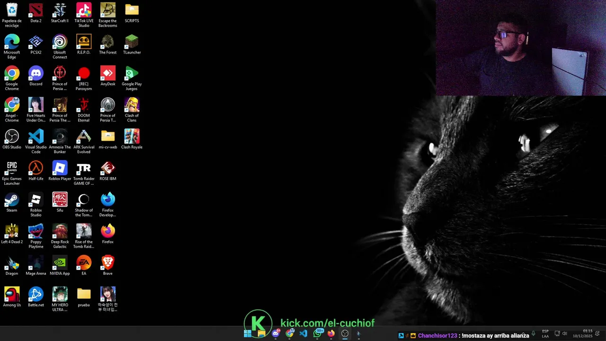Launch Dota 2 from the desktop
This screenshot has width=606, height=341.
point(36,13)
